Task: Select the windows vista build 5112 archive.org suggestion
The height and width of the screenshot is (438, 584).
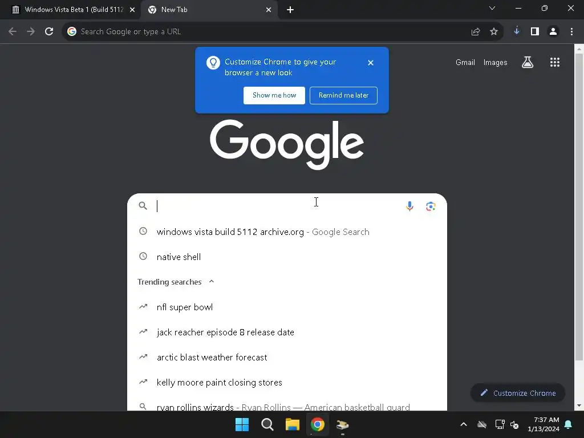Action: [x=287, y=232]
